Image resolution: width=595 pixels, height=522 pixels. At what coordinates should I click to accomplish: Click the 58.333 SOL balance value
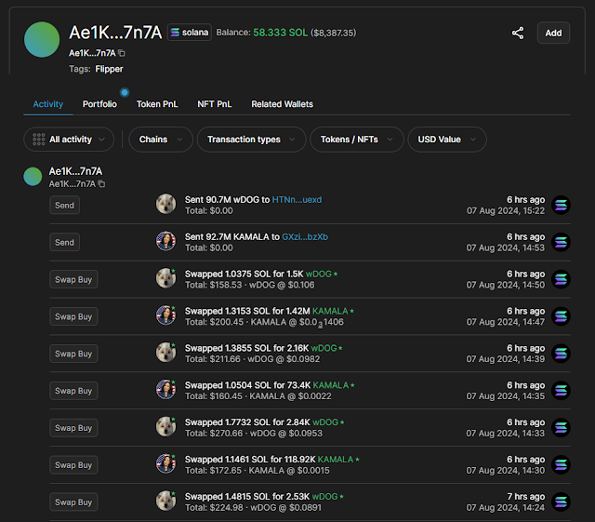(281, 33)
